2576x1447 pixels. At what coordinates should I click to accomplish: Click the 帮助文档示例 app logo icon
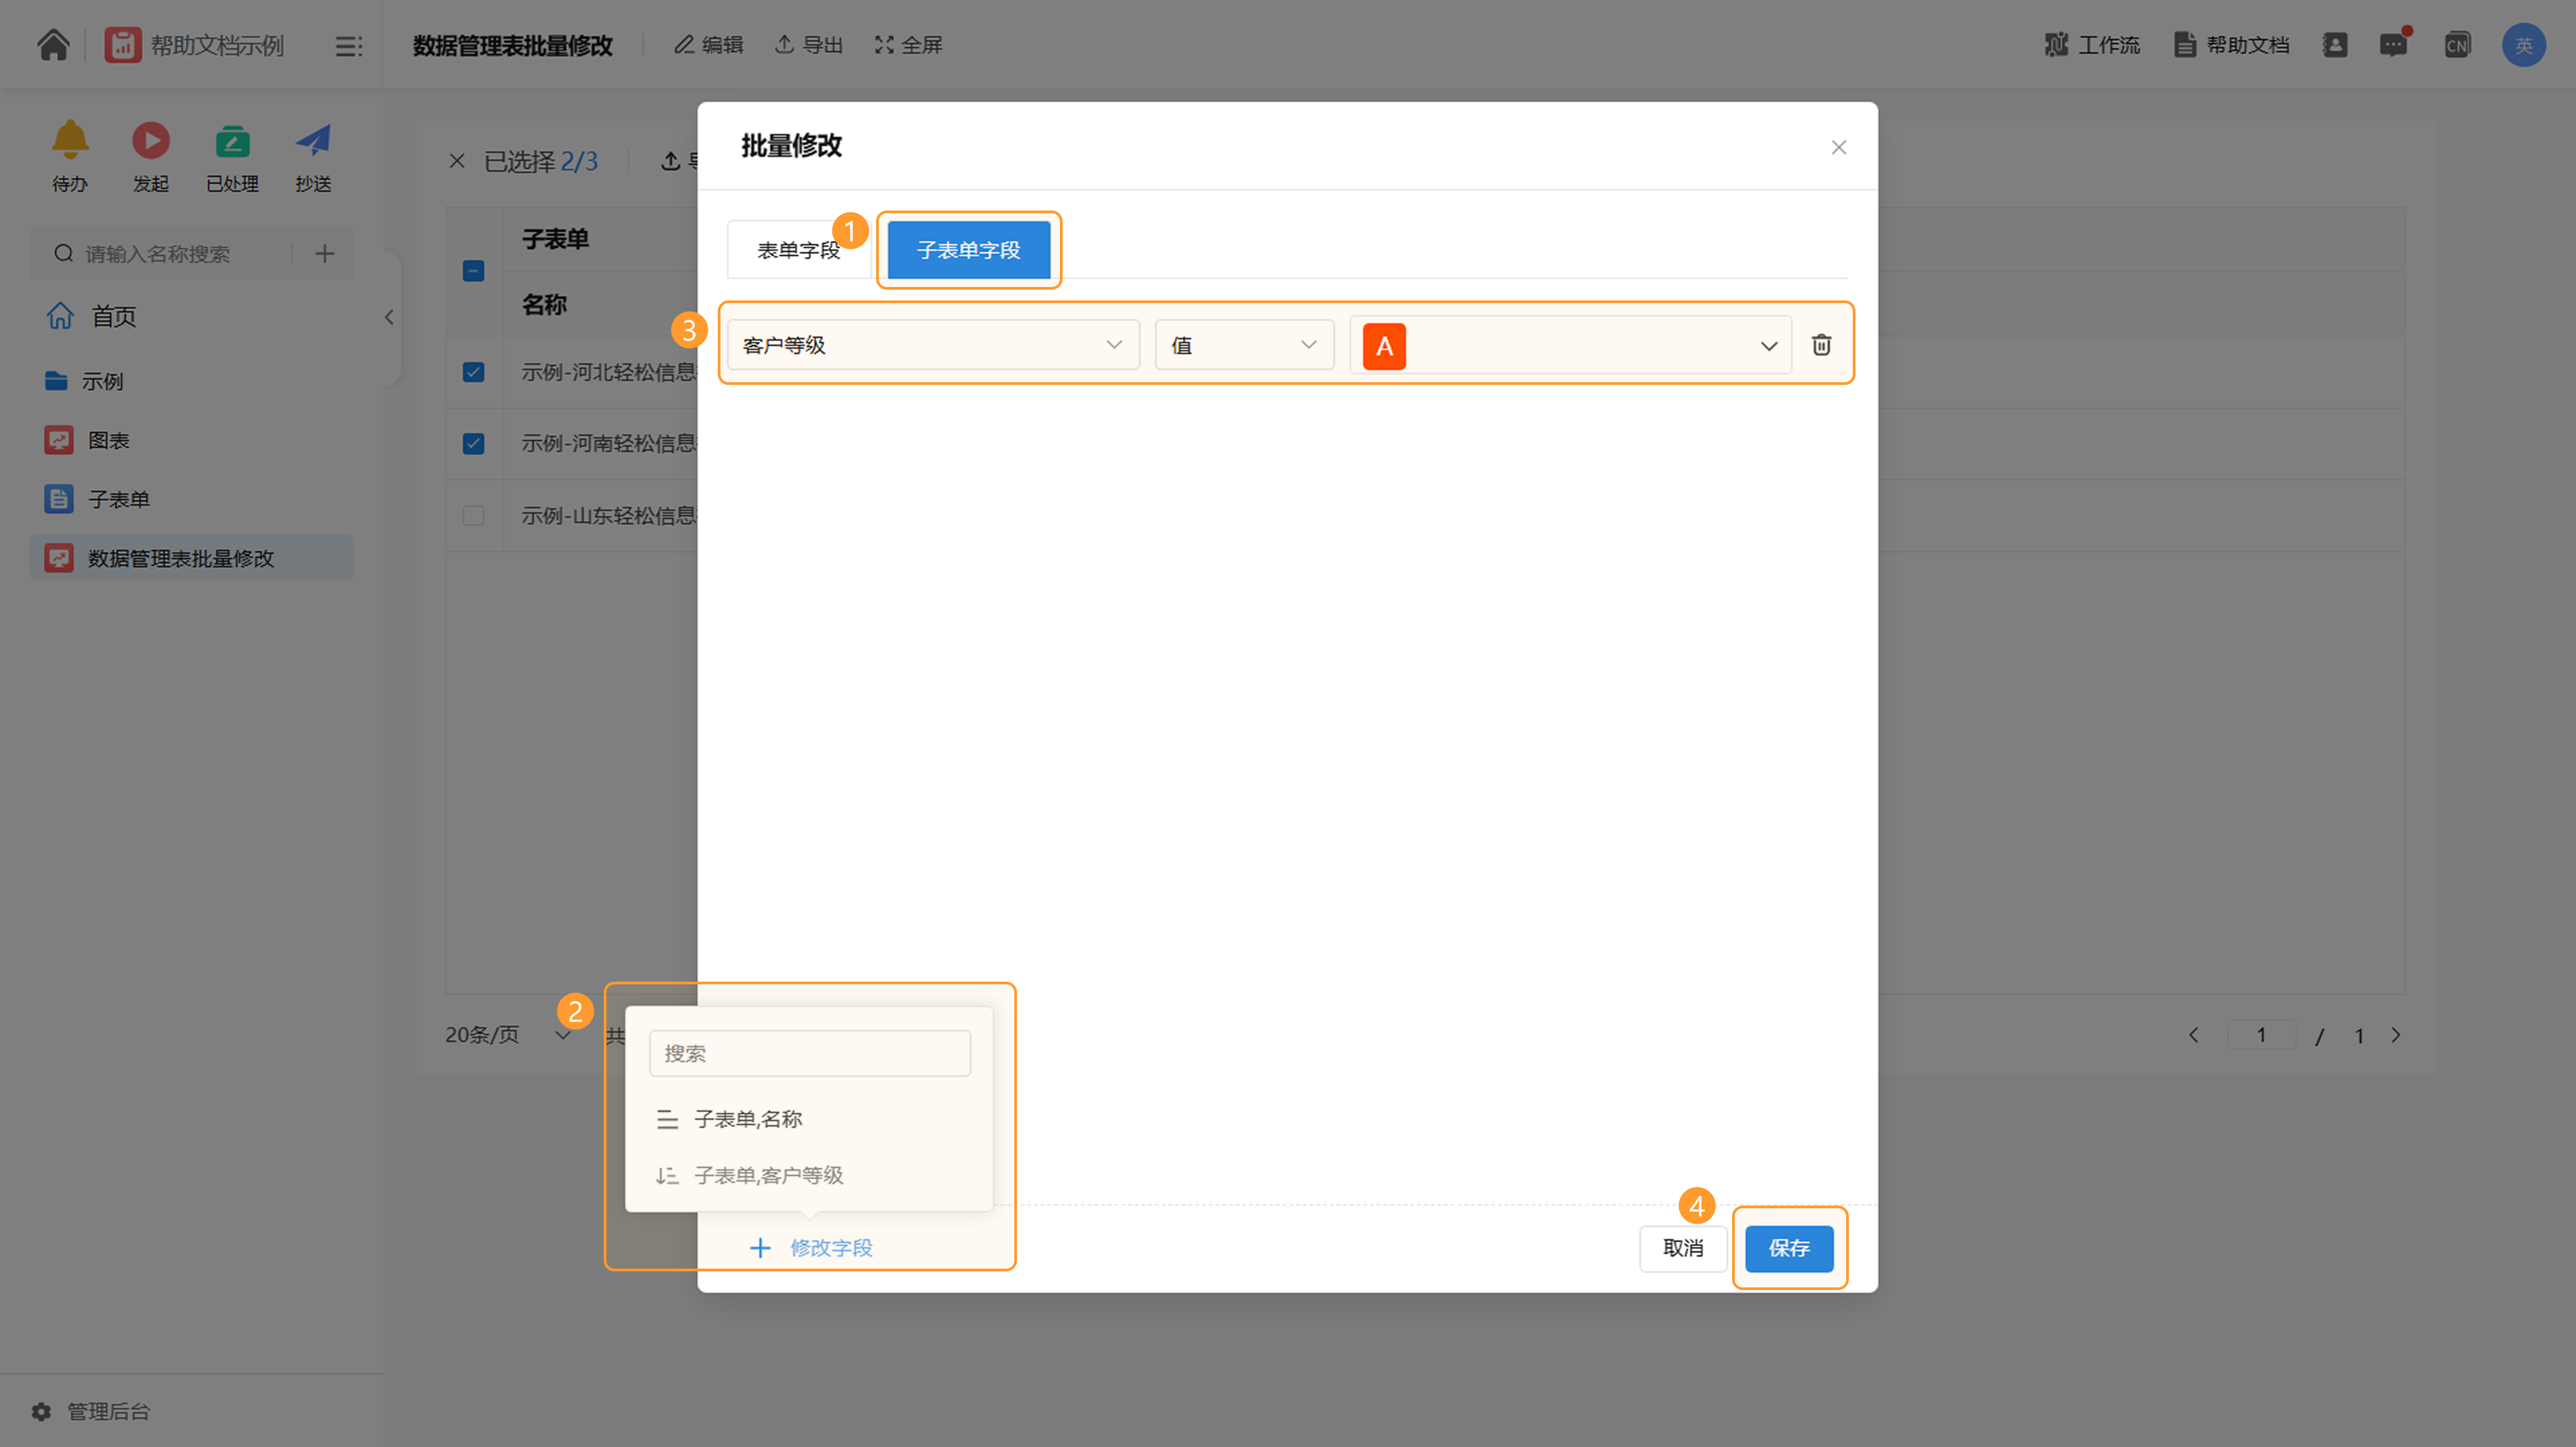pos(123,45)
